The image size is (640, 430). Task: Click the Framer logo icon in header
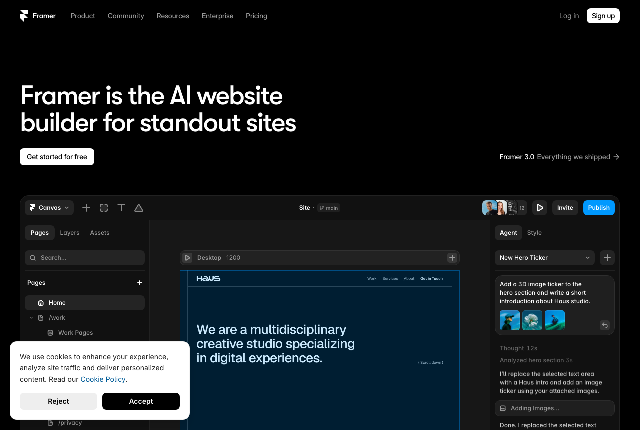pos(24,16)
